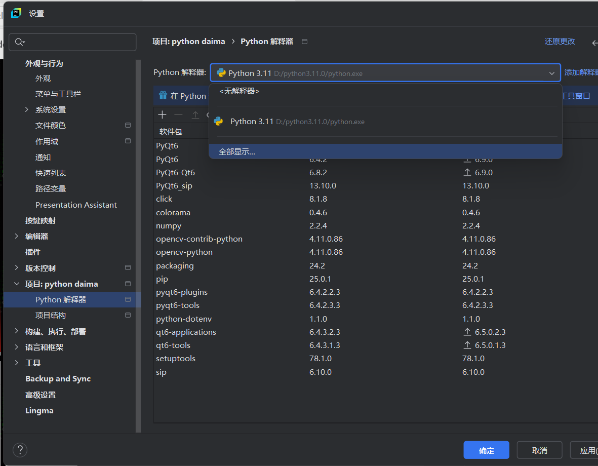Select the PyQt6_sip package row

(x=376, y=185)
